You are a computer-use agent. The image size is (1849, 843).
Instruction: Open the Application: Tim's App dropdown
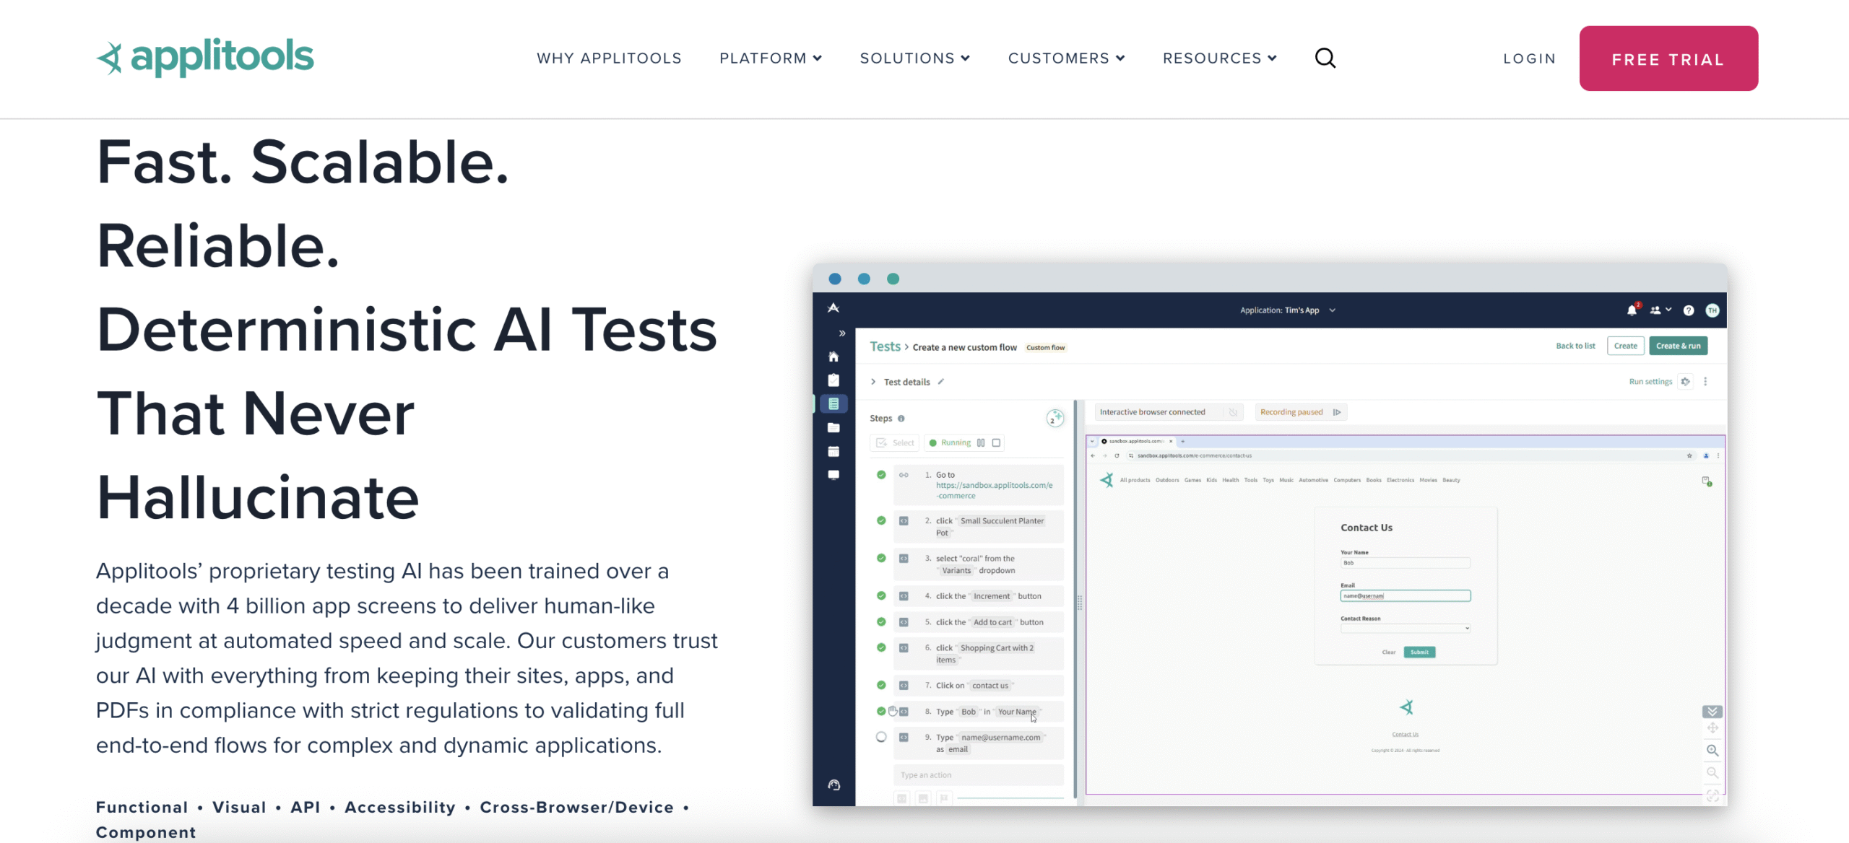tap(1288, 310)
